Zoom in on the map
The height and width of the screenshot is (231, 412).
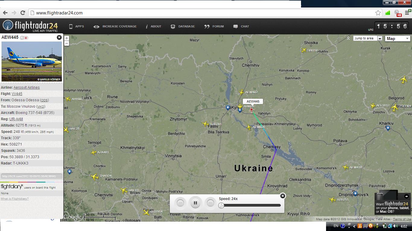(67, 38)
